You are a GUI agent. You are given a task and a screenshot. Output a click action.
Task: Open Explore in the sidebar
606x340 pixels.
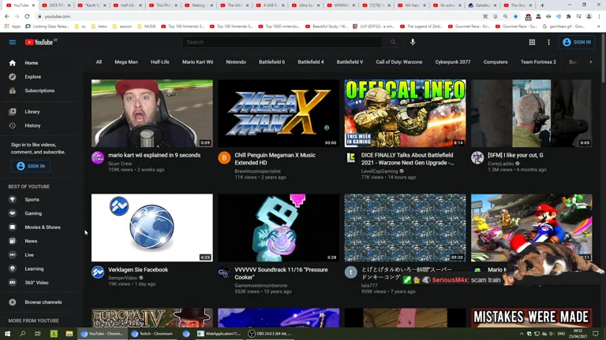(32, 77)
